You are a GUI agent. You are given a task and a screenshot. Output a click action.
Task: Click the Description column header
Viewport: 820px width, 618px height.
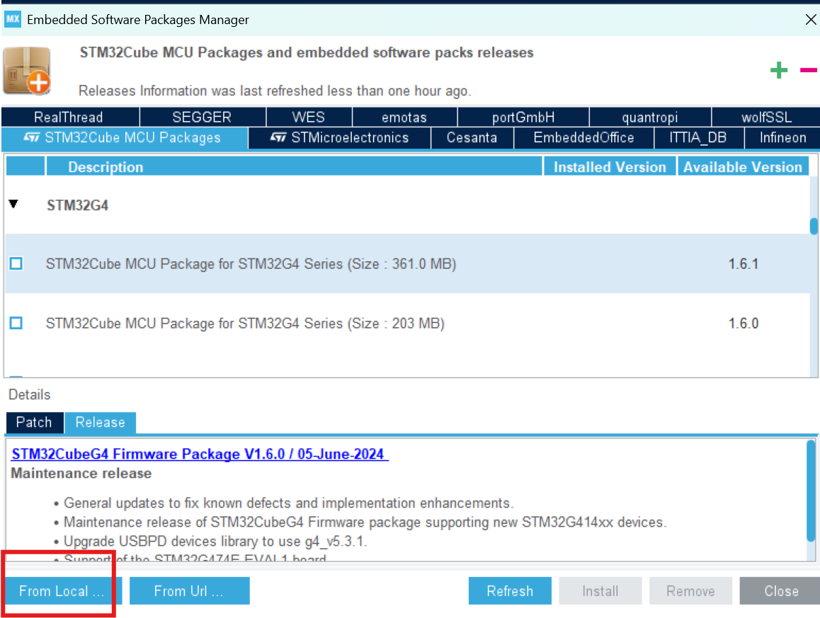295,167
